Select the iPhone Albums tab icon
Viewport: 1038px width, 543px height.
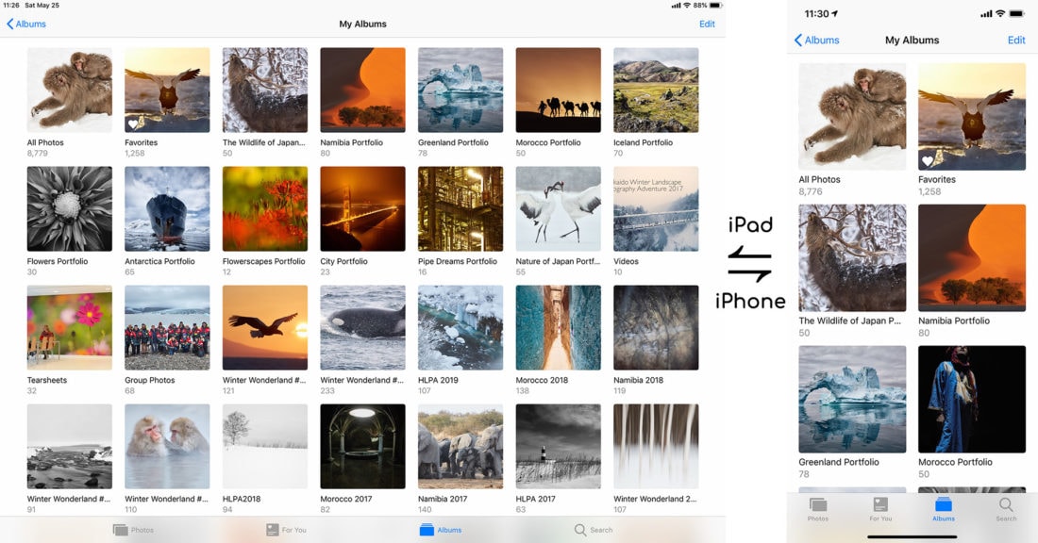click(944, 505)
